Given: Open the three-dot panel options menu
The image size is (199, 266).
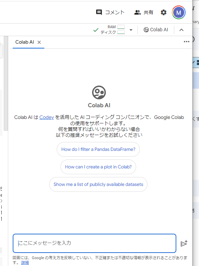Looking at the screenshot, I should coord(186,42).
